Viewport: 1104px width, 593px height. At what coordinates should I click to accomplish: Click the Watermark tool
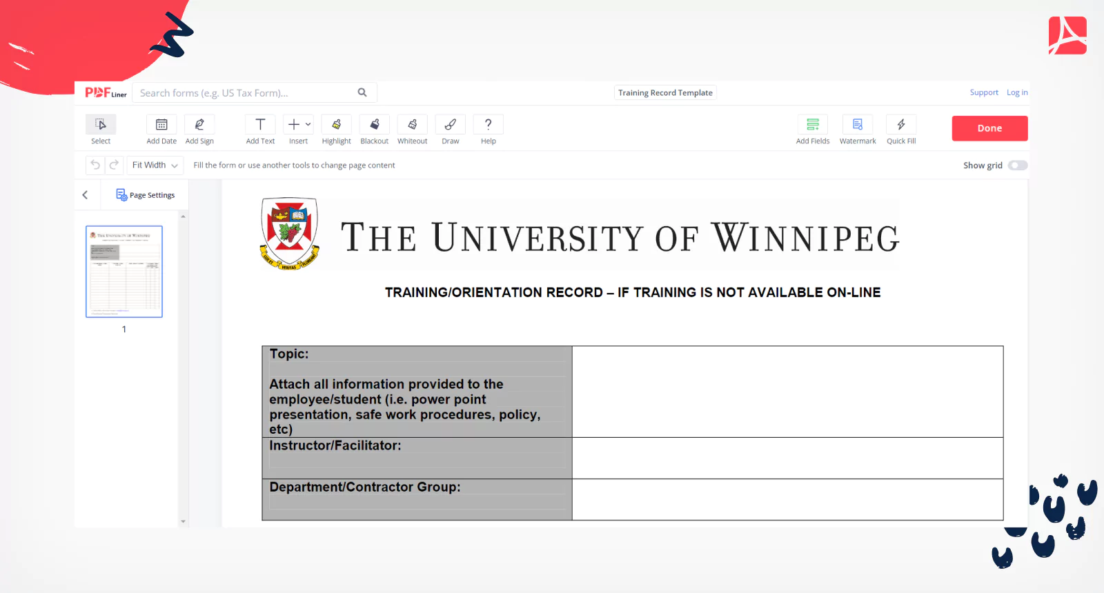pos(858,130)
